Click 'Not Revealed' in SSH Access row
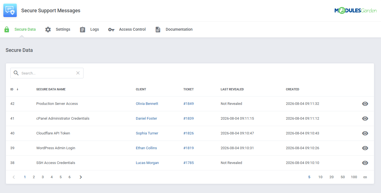The height and width of the screenshot is (193, 381). click(231, 163)
